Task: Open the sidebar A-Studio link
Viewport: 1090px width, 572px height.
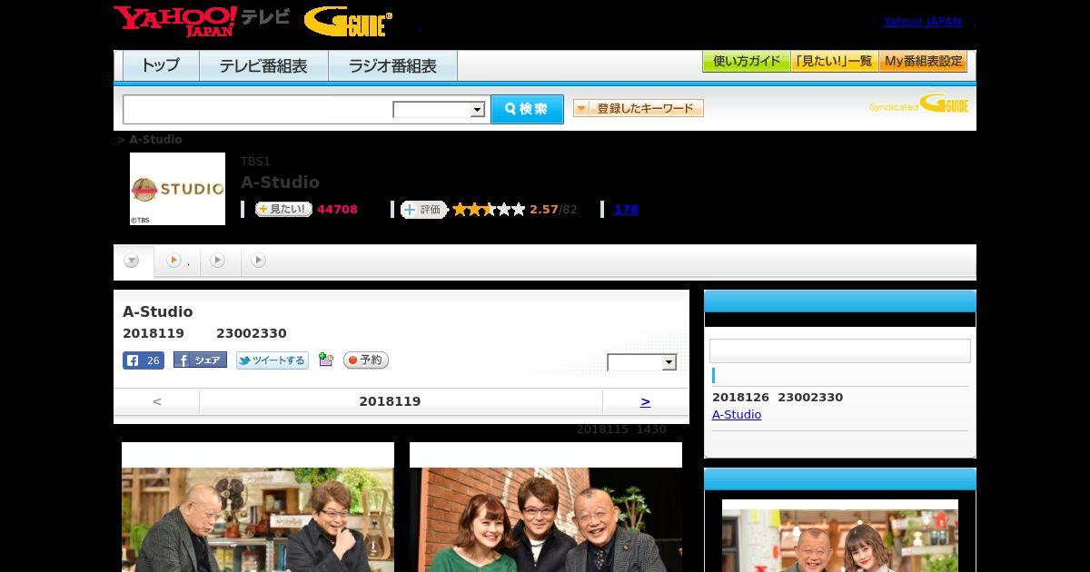Action: [x=737, y=415]
